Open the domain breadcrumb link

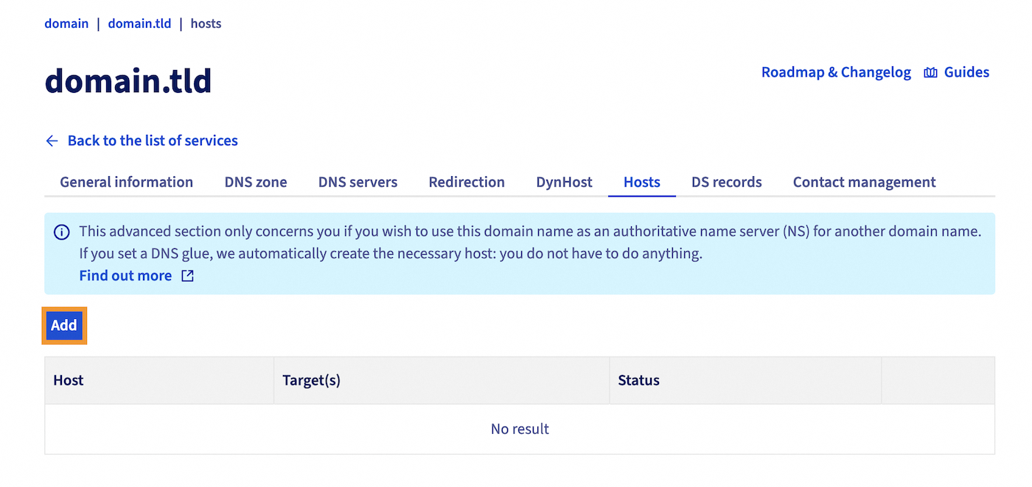coord(66,23)
